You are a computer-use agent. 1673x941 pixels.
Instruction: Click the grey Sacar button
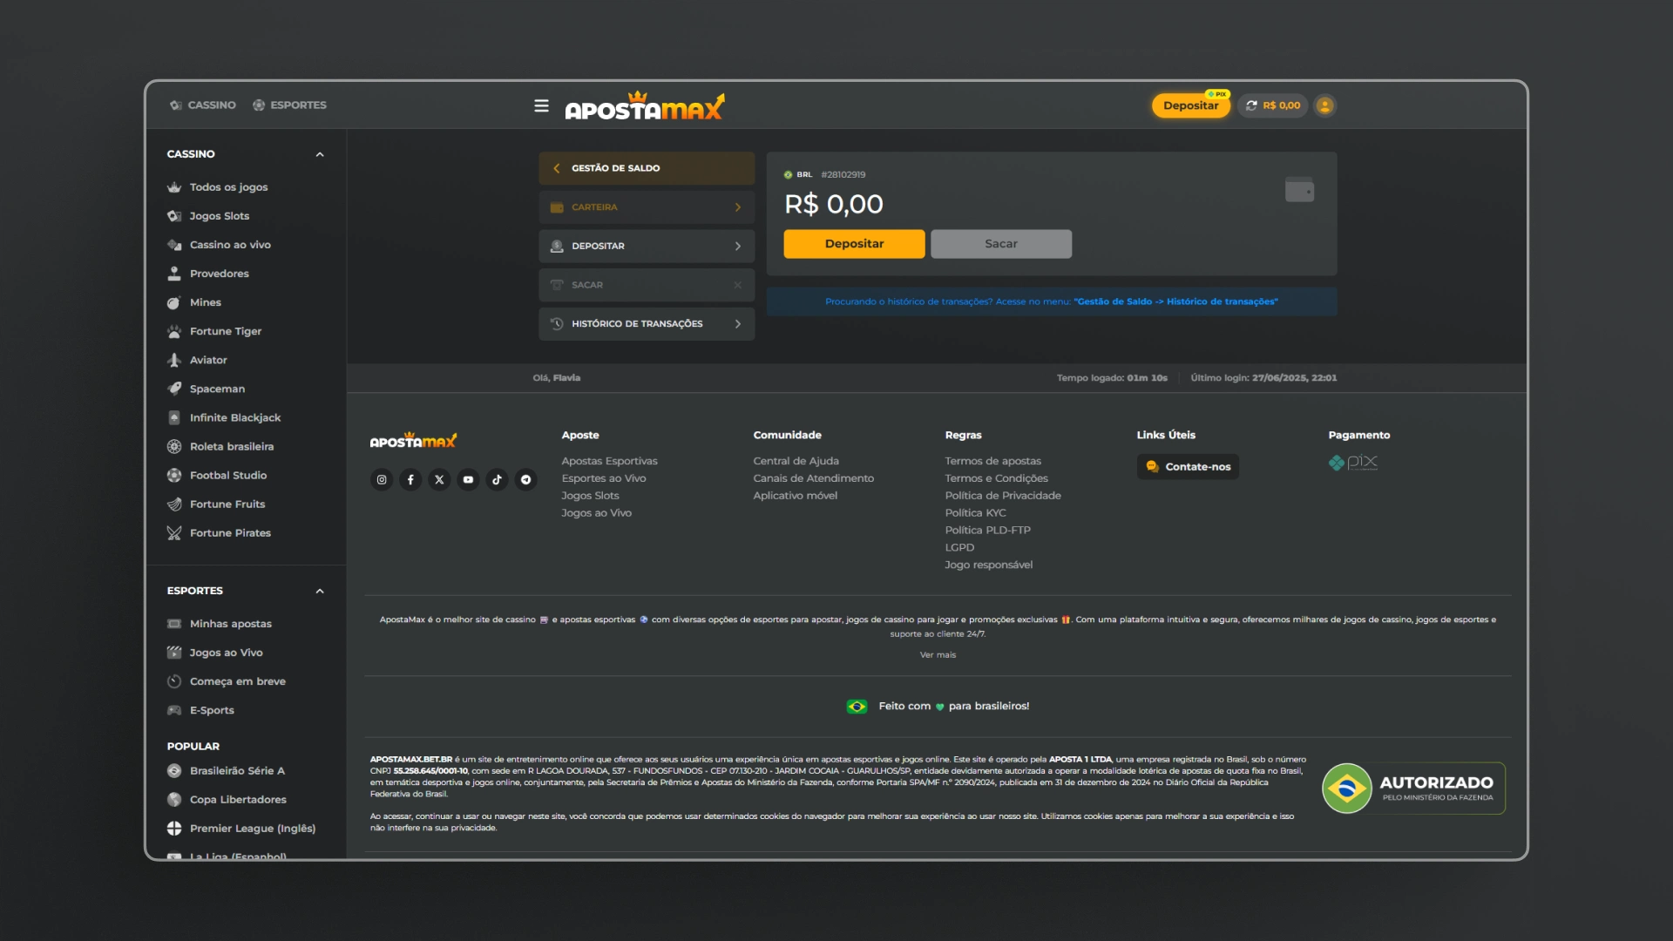pos(1000,244)
